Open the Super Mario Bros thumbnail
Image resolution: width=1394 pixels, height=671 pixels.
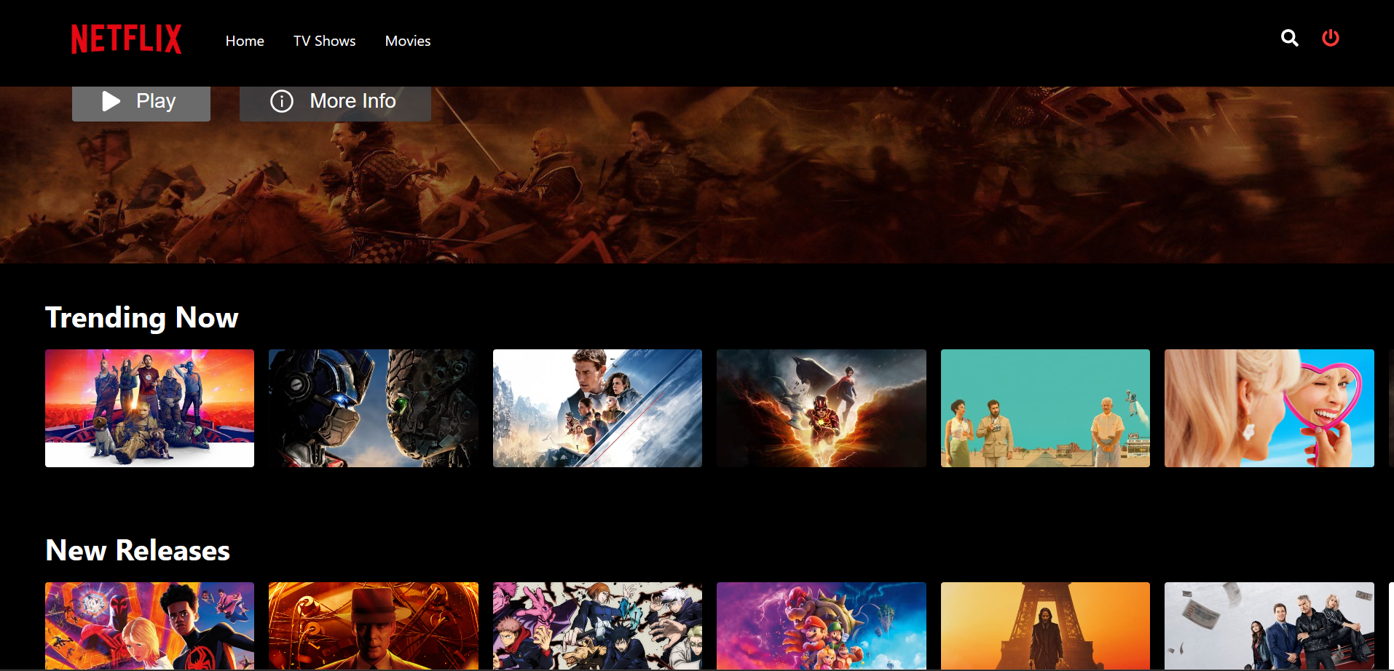[822, 626]
